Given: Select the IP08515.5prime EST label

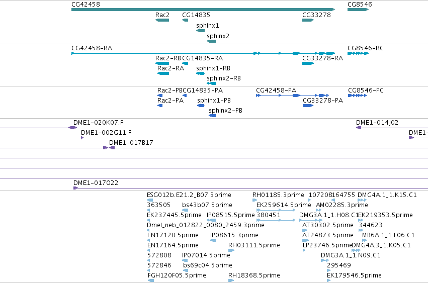Looking at the screenshot, I should (x=231, y=215).
